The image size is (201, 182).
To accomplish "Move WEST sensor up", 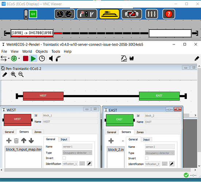I will coord(24,141).
